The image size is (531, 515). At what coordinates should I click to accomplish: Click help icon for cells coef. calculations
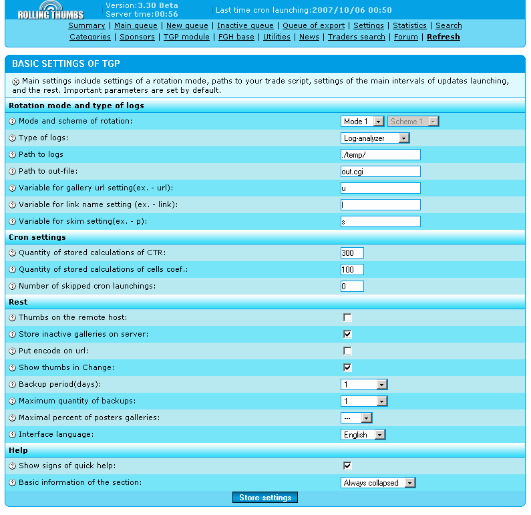point(13,269)
